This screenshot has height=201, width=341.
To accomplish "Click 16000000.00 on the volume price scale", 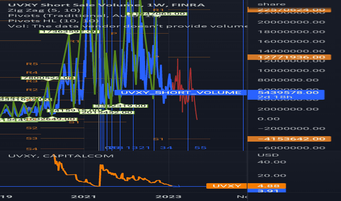I will pyautogui.click(x=291, y=41).
